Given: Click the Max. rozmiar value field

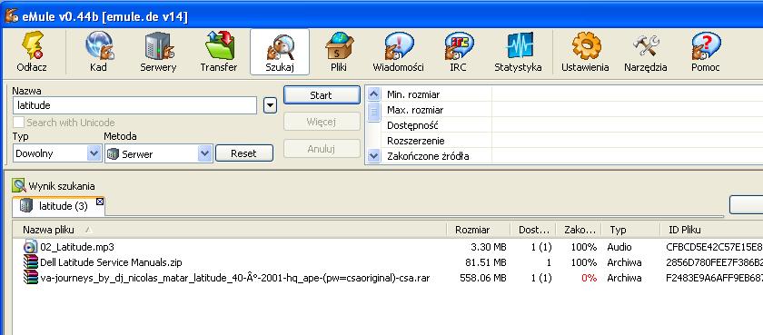Looking at the screenshot, I should (x=628, y=110).
